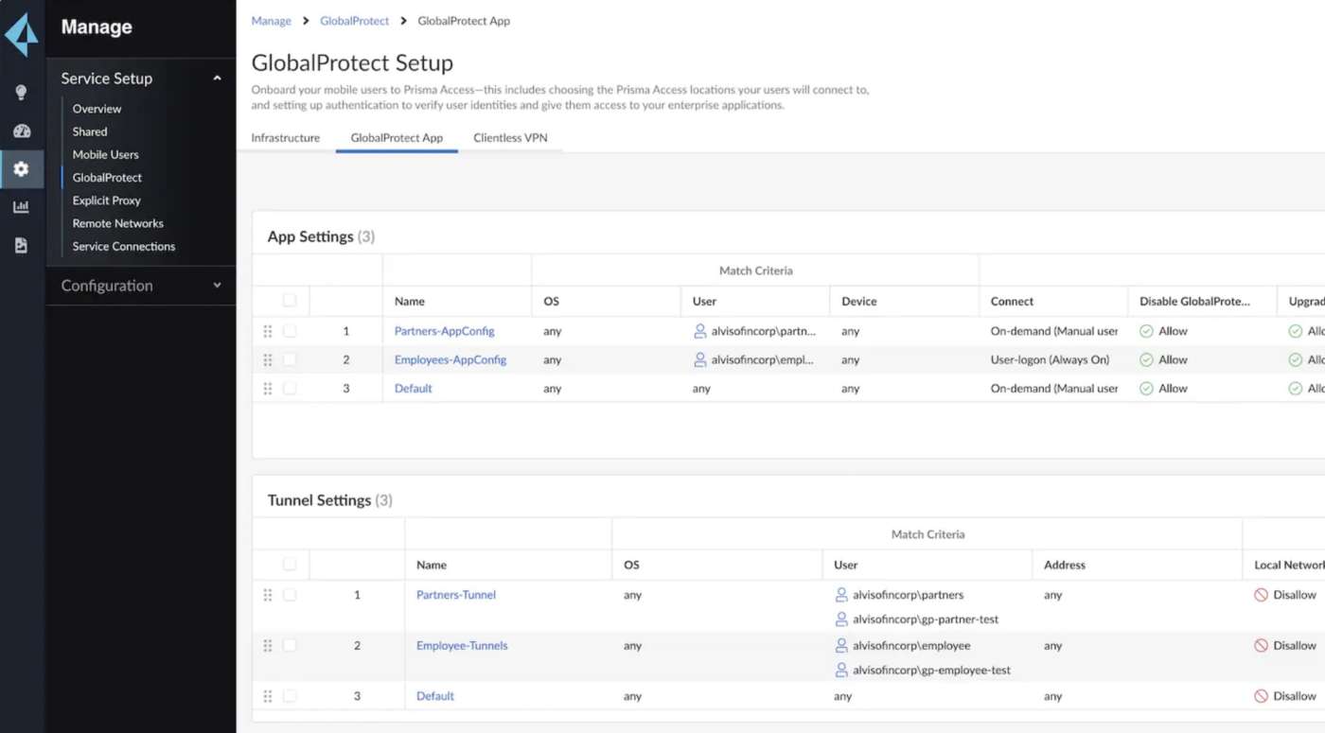Open the Partners-Tunnel link
Image resolution: width=1325 pixels, height=733 pixels.
click(455, 595)
